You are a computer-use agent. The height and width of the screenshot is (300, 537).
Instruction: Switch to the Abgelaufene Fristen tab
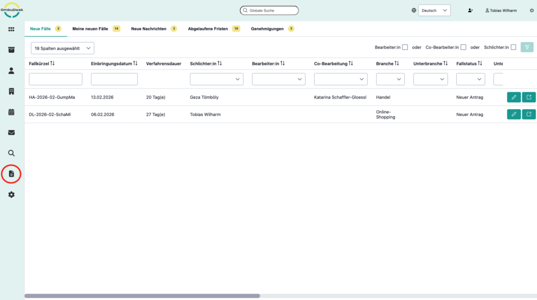208,29
